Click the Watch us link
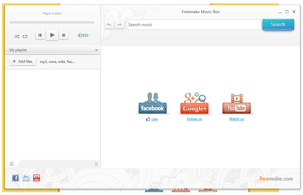This screenshot has width=303, height=195. [x=237, y=119]
